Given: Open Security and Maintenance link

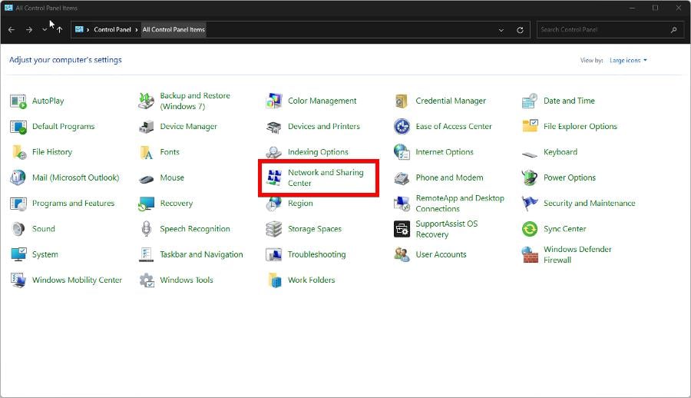Looking at the screenshot, I should tap(589, 204).
